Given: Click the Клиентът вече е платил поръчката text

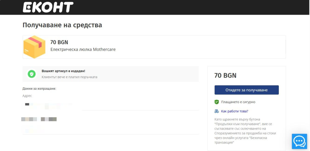Looking at the screenshot, I should tap(69, 77).
